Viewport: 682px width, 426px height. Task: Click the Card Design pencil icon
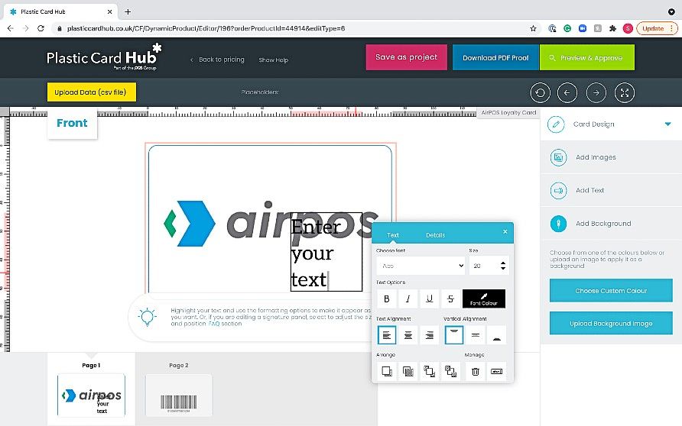tap(556, 124)
